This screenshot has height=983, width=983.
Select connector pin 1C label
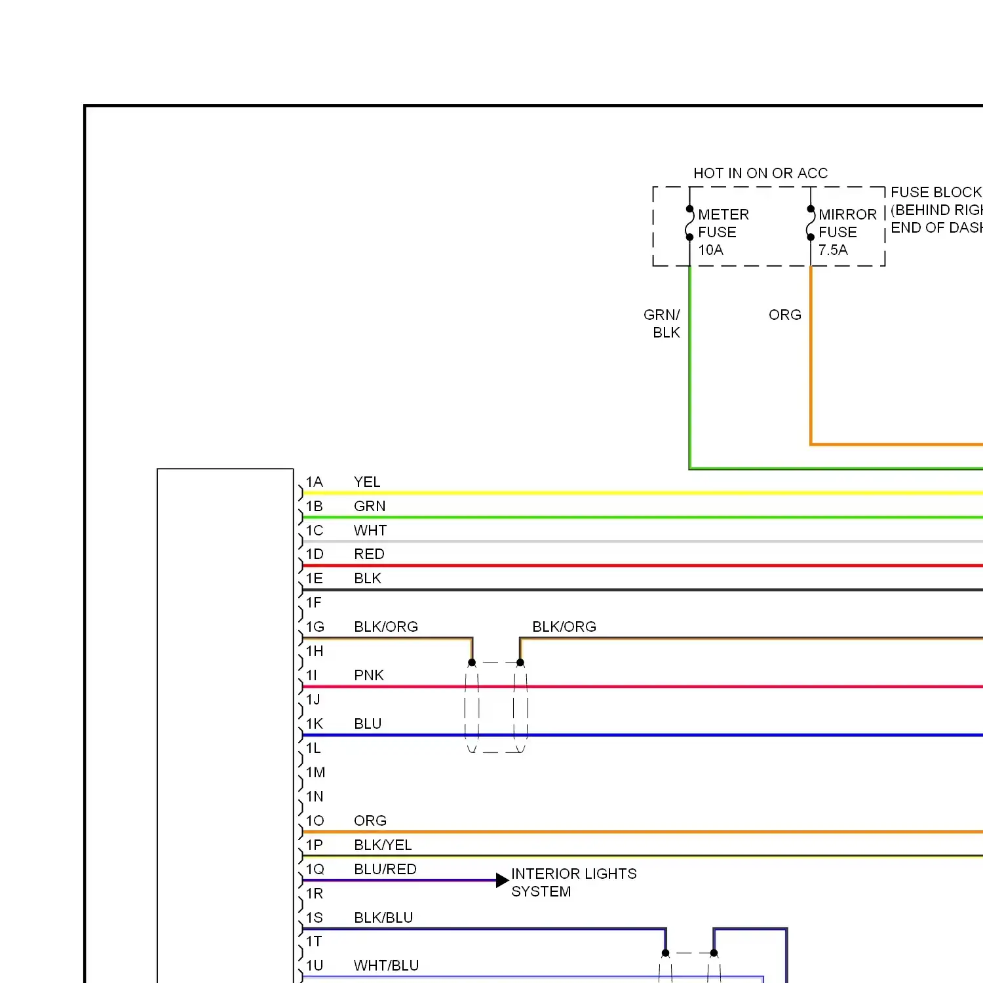(x=315, y=531)
